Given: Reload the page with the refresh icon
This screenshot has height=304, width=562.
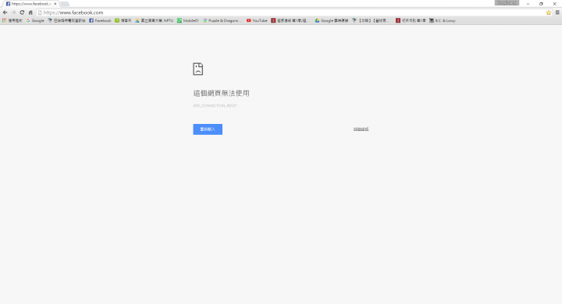Looking at the screenshot, I should click(x=22, y=12).
